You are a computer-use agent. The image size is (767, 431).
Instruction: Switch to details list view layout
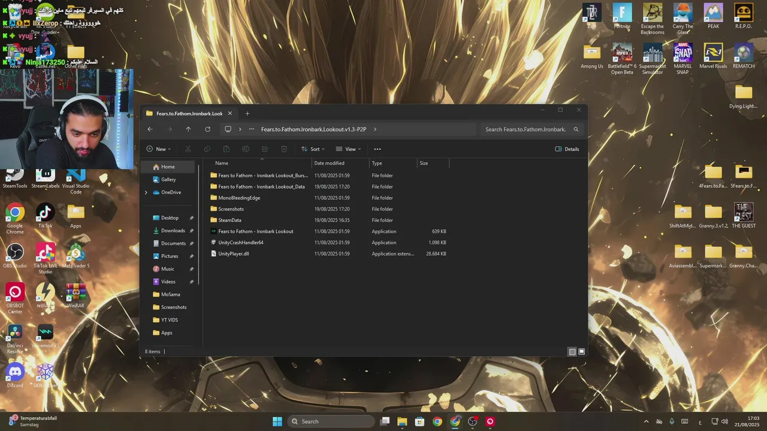(572, 352)
